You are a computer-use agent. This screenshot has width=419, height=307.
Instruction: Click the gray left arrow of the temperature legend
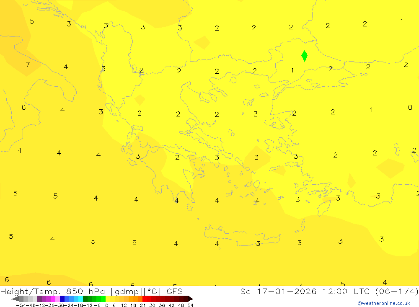click(15, 299)
